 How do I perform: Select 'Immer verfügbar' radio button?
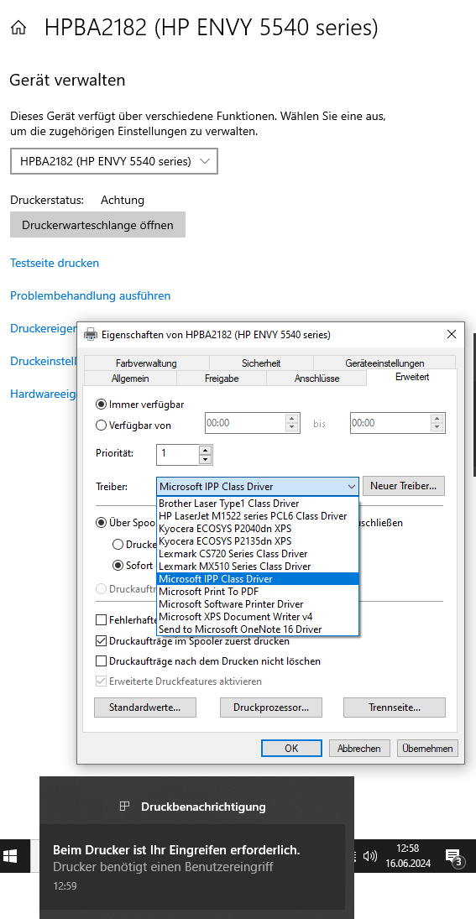click(101, 405)
